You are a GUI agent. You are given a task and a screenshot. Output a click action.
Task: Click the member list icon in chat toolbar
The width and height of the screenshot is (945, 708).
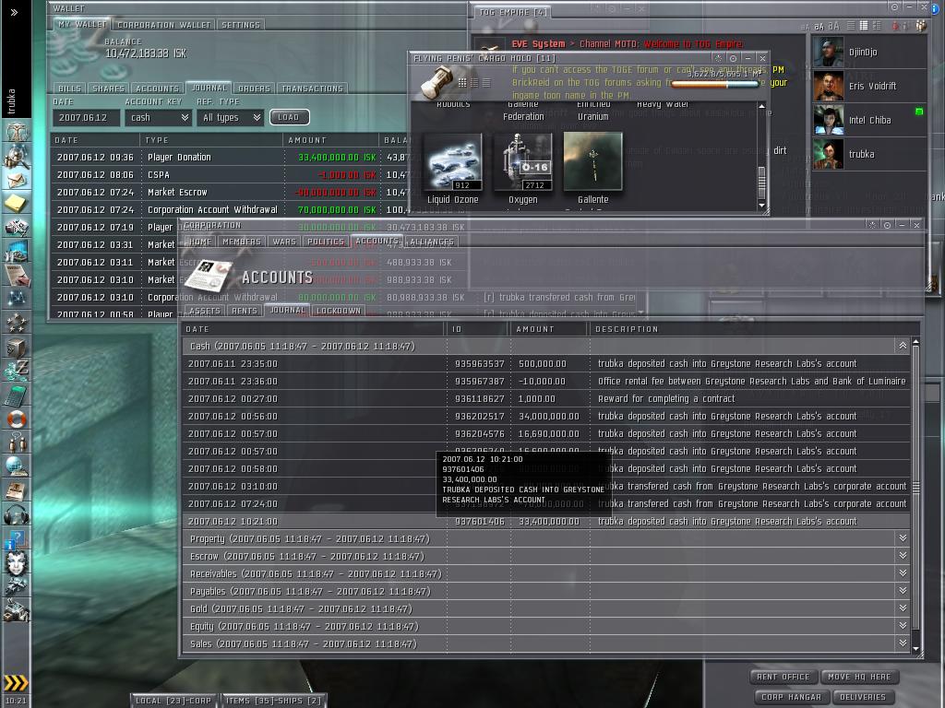[x=920, y=25]
